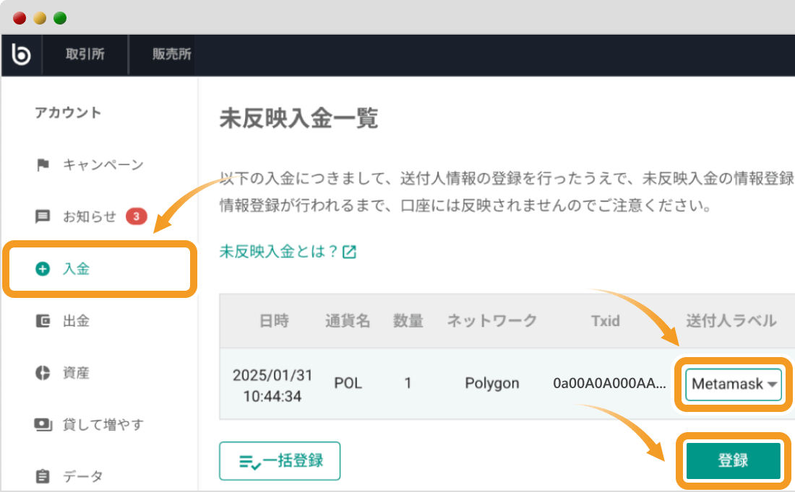
Task: Click the 送付人ラベル column header
Action: click(731, 321)
